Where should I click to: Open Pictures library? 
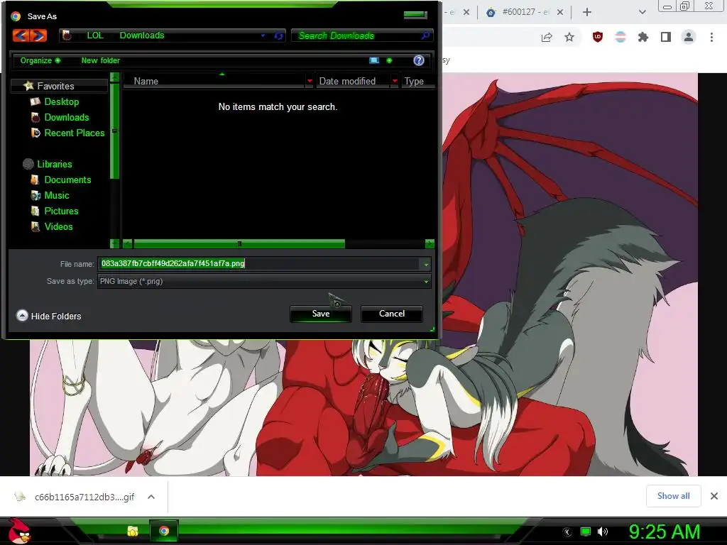point(61,211)
